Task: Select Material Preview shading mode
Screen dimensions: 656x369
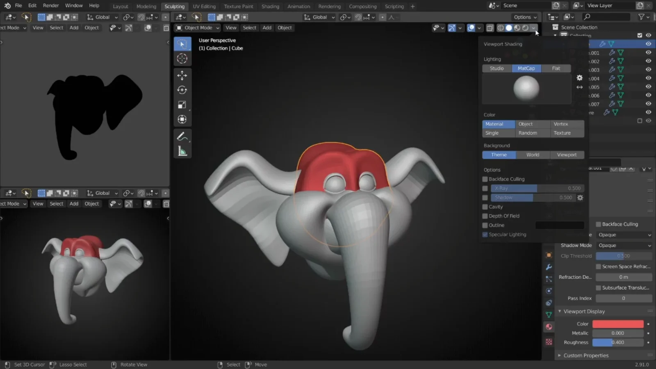Action: click(517, 28)
